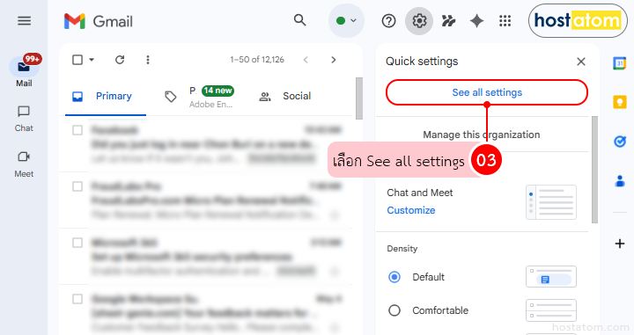Screen dimensions: 634x335
Task: Click the hostatom account logo
Action: tap(578, 20)
